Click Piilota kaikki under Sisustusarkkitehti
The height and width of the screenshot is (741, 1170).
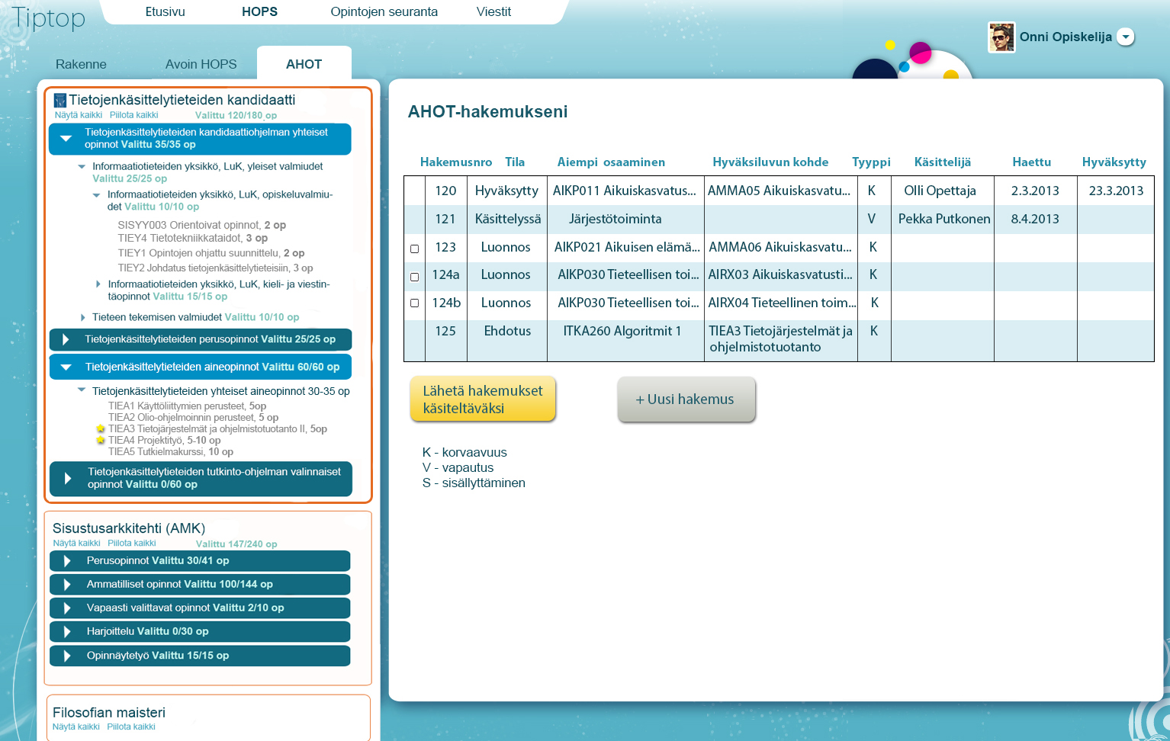click(x=132, y=543)
